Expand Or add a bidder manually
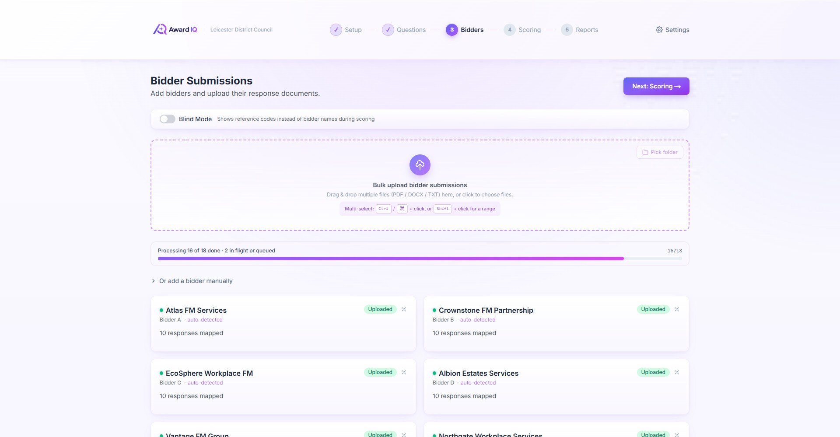The height and width of the screenshot is (437, 840). pyautogui.click(x=196, y=281)
